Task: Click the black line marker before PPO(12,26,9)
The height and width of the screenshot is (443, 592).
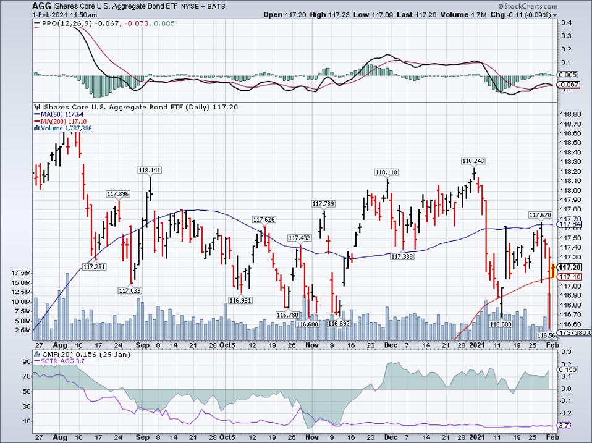Action: (37, 23)
